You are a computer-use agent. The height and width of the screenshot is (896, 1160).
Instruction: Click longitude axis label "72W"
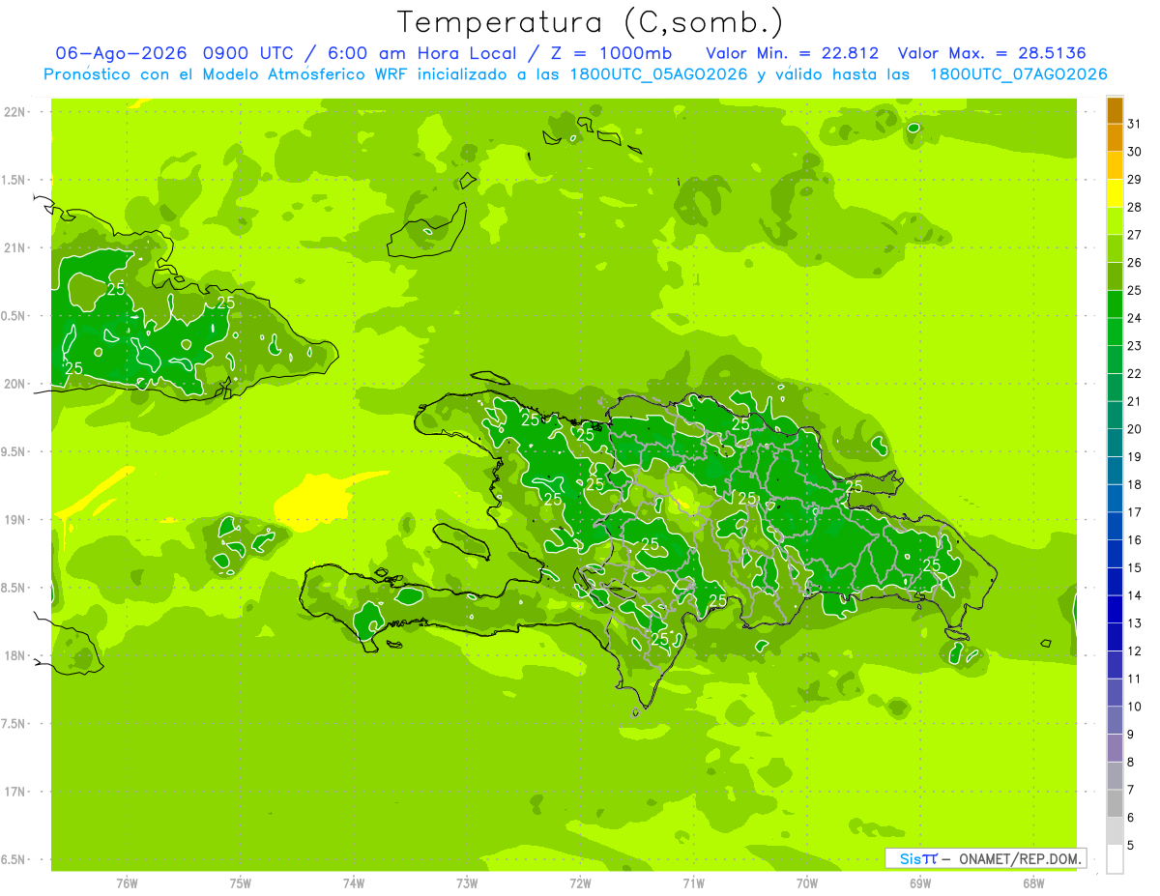(x=580, y=883)
